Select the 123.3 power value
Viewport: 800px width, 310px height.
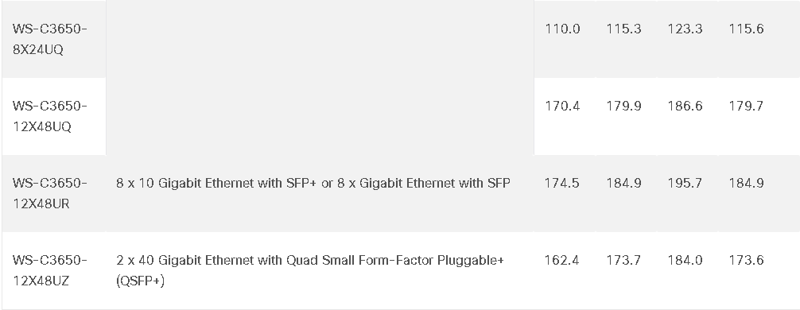tap(685, 29)
